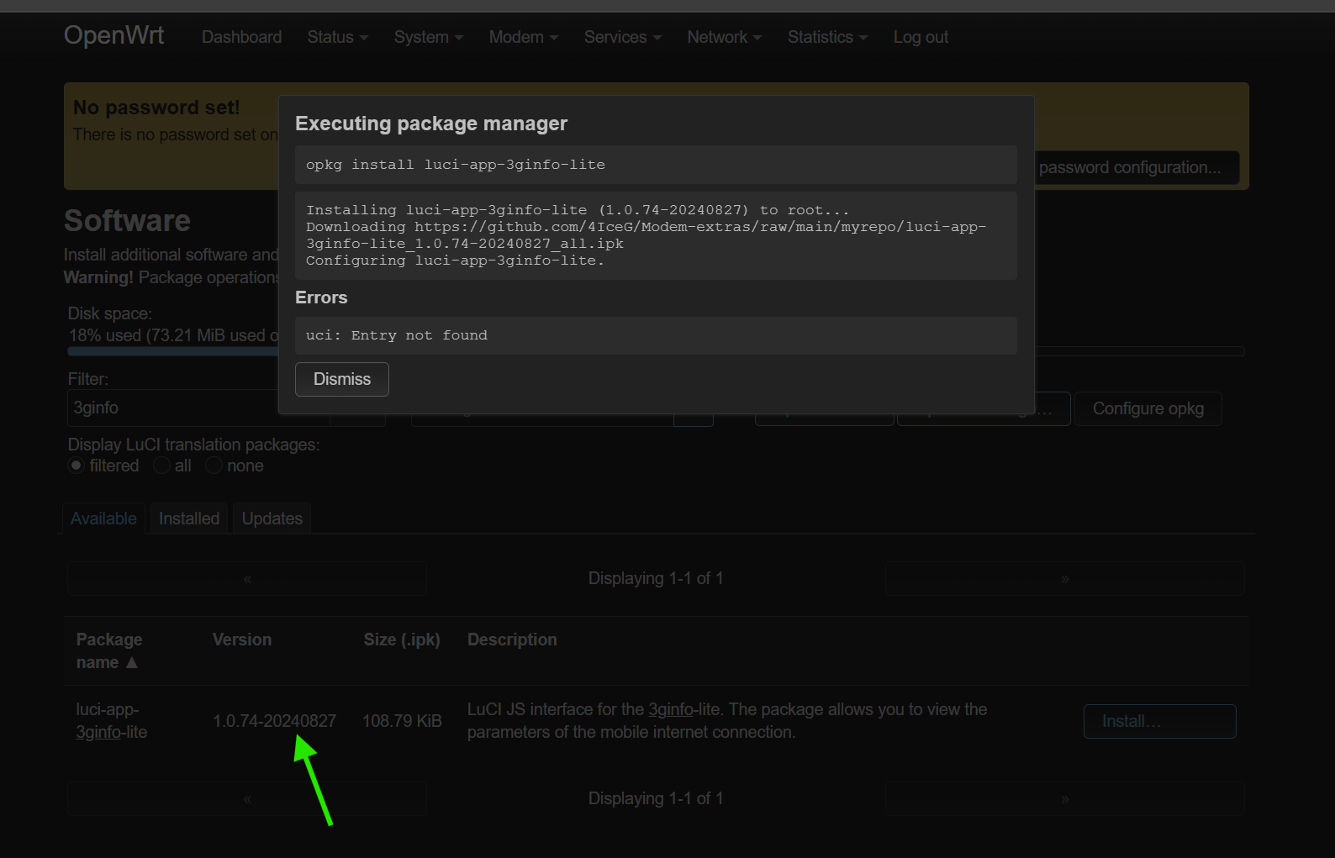Expand the Services menu
This screenshot has height=858, width=1335.
[623, 37]
